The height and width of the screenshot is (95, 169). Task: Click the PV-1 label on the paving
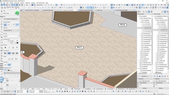point(79,47)
